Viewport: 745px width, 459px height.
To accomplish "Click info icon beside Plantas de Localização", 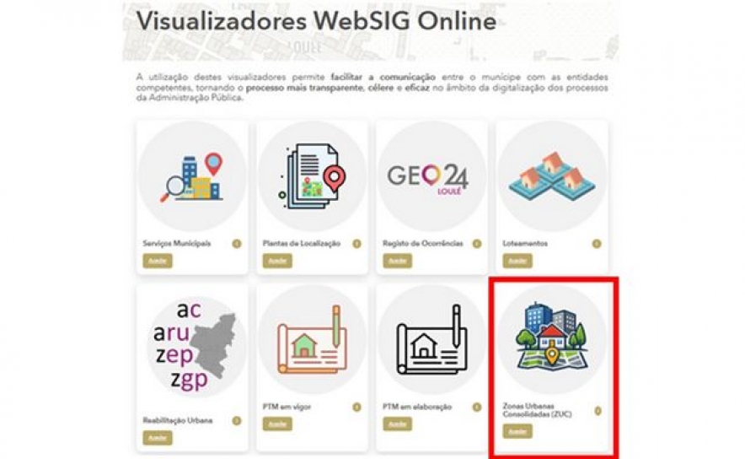I will 356,244.
